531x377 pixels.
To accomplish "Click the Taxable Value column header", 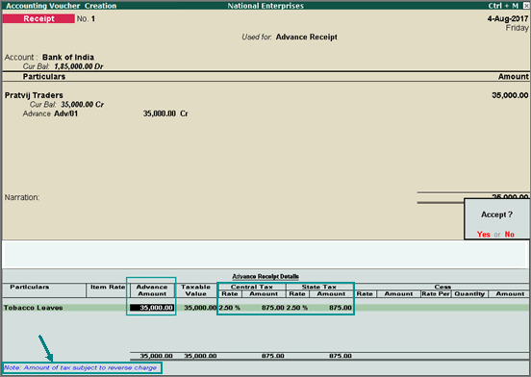I will [195, 290].
